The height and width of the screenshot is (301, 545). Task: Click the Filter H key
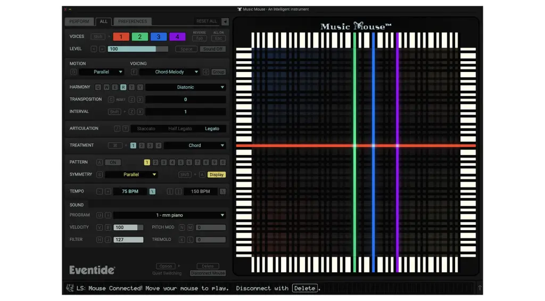click(x=100, y=240)
